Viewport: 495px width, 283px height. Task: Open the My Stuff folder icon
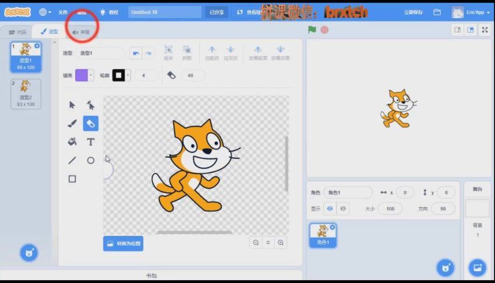437,12
